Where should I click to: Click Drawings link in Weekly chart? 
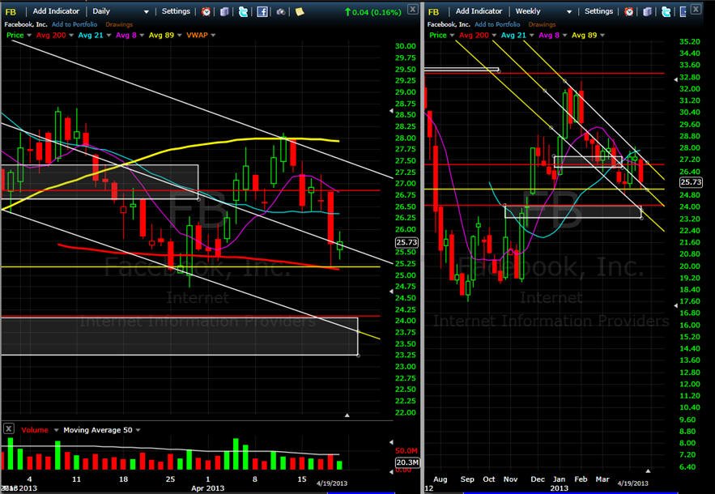click(542, 24)
